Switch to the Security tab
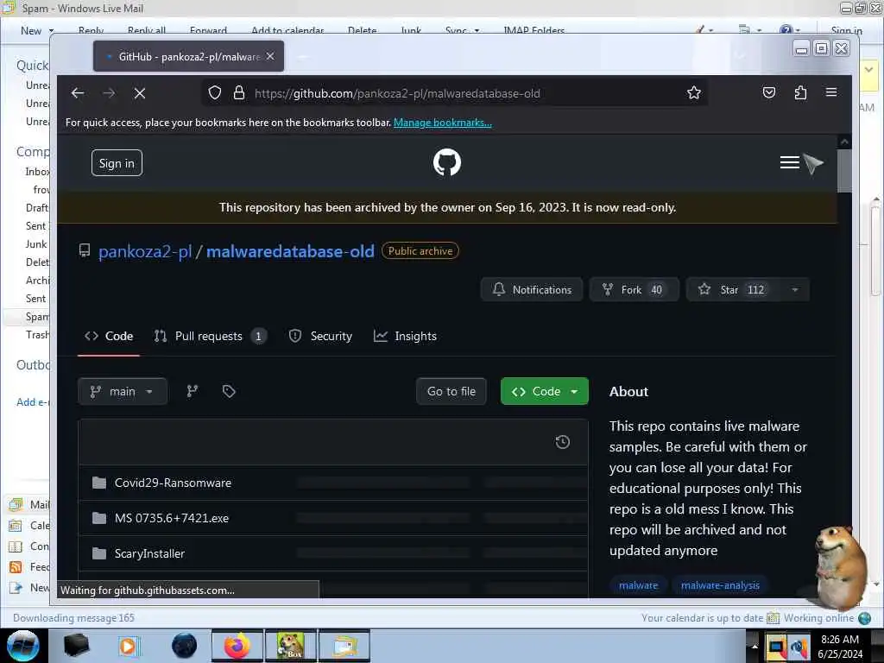Viewport: 884px width, 663px height. pyautogui.click(x=320, y=336)
